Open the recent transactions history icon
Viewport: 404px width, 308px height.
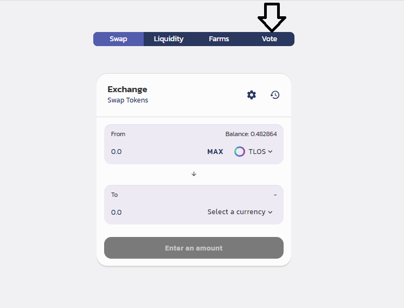point(275,95)
